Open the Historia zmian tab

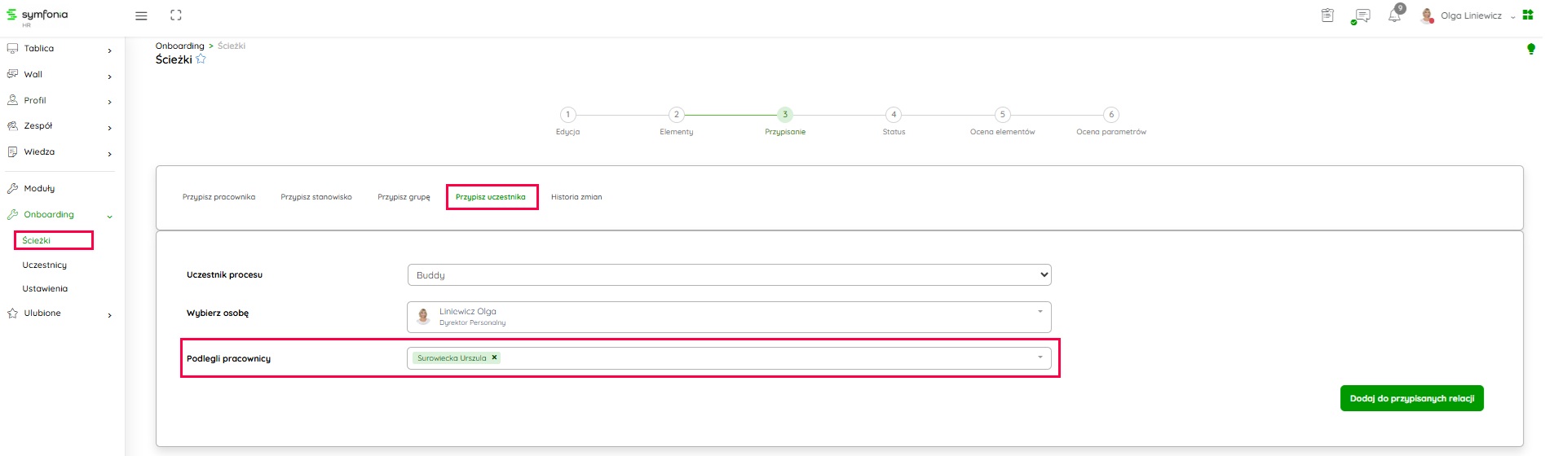pos(576,197)
